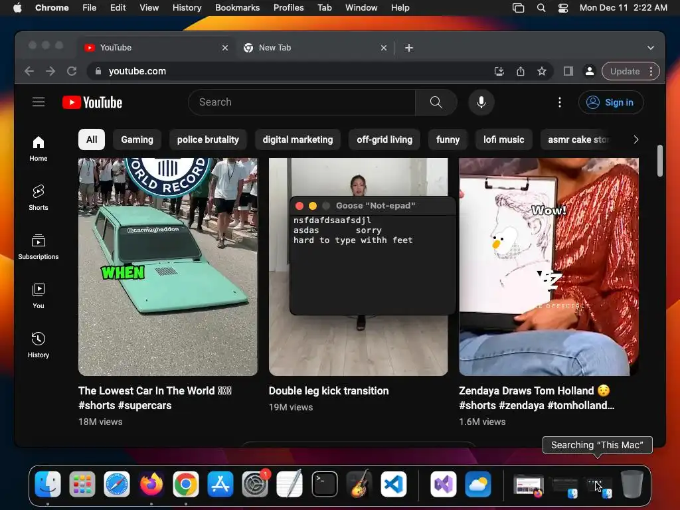
Task: Open macOS Spotlight search icon
Action: 541,7
